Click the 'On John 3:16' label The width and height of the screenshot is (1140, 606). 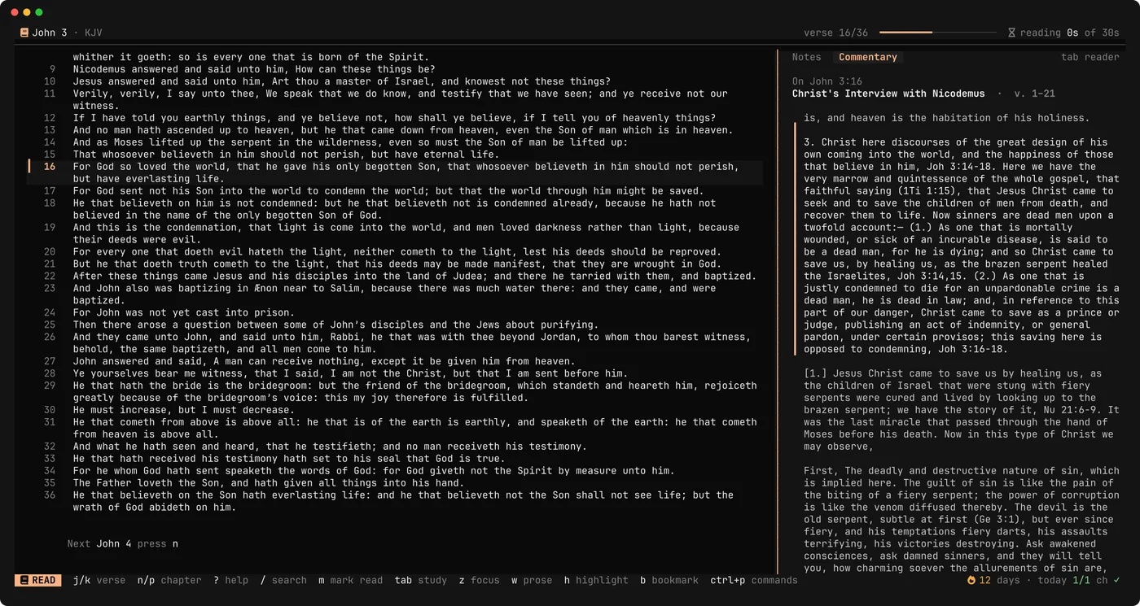827,81
